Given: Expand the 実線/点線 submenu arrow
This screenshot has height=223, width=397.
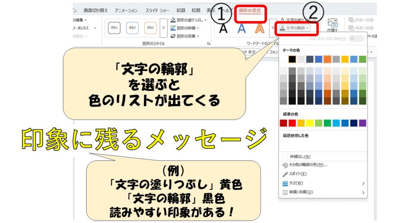Looking at the screenshot, I should tap(363, 193).
